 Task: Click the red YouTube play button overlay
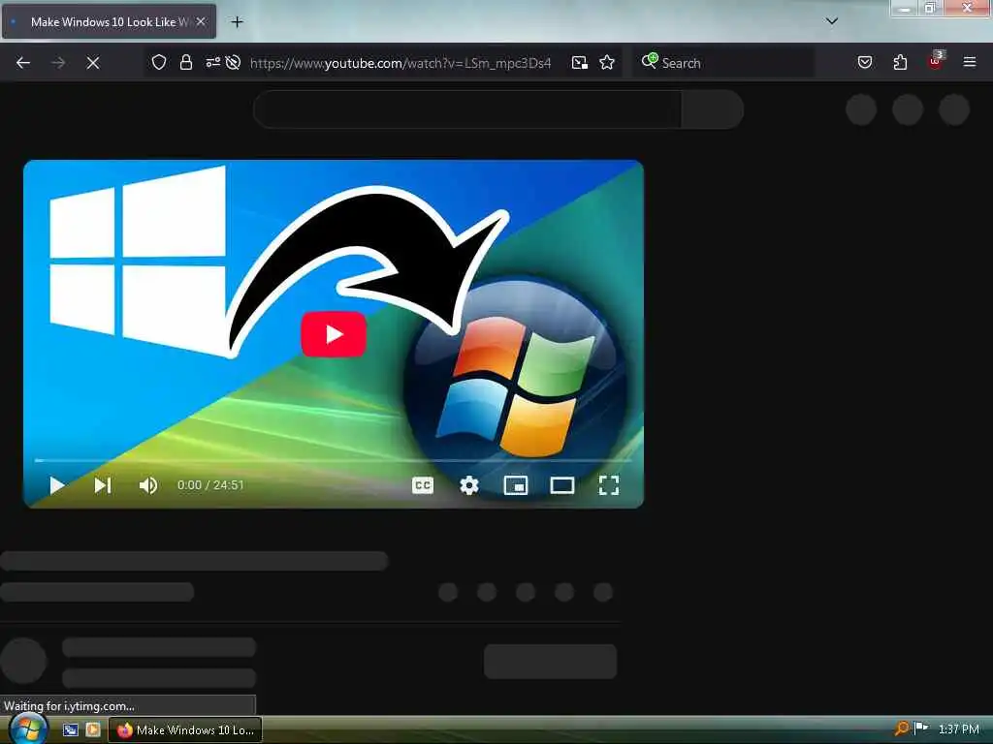click(334, 334)
